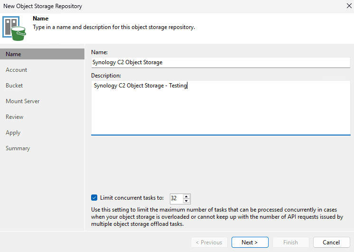Switch to the Mount Server step
The width and height of the screenshot is (354, 252).
(x=22, y=101)
